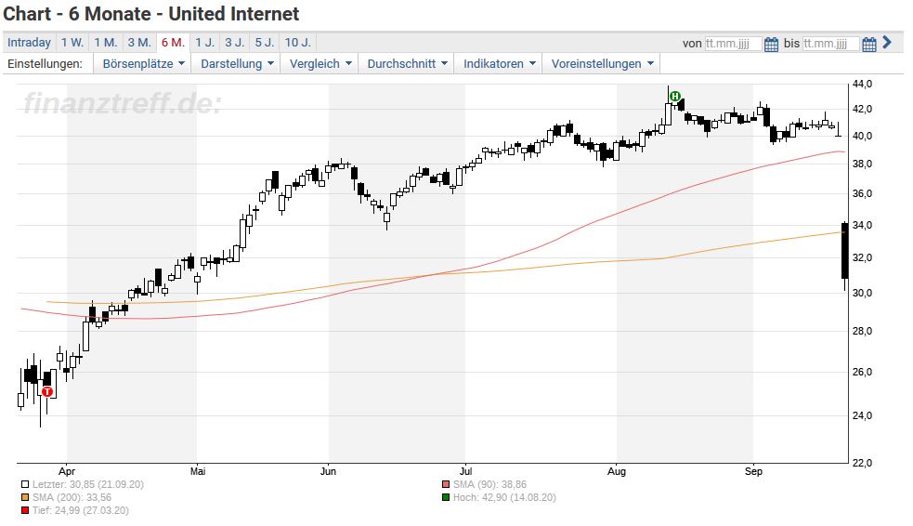This screenshot has height=526, width=913.
Task: Select the 3 M. time range tab
Action: 139,43
